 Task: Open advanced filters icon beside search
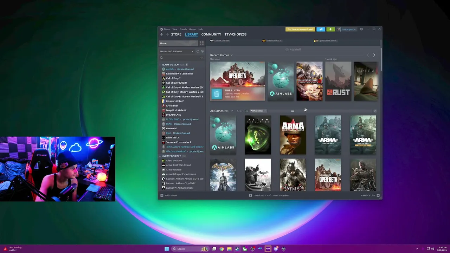[201, 58]
